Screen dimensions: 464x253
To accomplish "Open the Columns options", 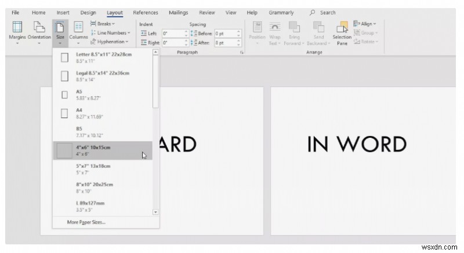I will (78, 33).
